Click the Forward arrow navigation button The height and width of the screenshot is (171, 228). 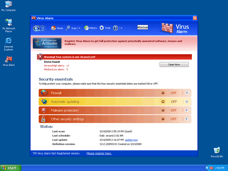click(42, 28)
